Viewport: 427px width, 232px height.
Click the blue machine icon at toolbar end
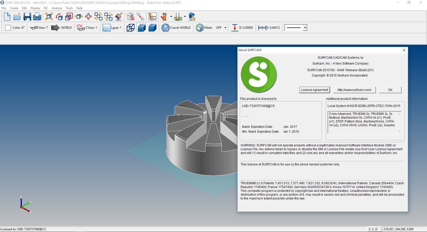pyautogui.click(x=192, y=16)
